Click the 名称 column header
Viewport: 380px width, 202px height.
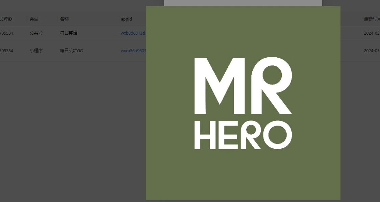[x=64, y=19]
